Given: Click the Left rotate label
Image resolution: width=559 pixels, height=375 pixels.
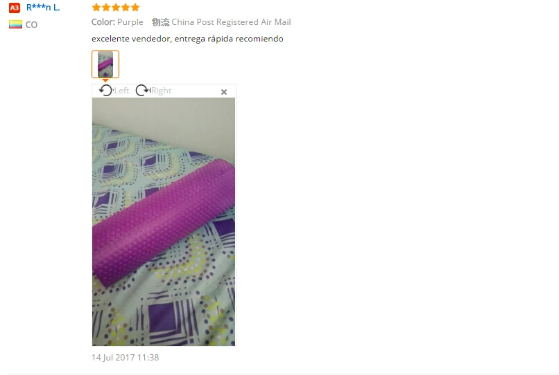Looking at the screenshot, I should coord(121,91).
